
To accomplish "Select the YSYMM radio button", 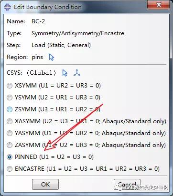I will coord(10,98).
